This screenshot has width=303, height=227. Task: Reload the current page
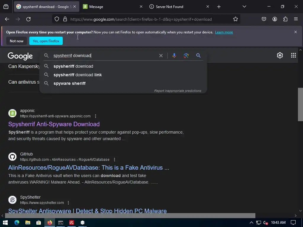point(28,19)
